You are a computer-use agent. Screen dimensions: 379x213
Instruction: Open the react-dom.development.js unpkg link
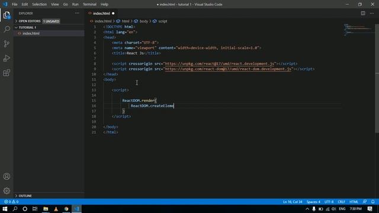pyautogui.click(x=228, y=69)
